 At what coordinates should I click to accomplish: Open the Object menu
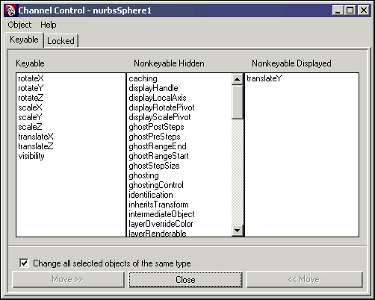[19, 25]
